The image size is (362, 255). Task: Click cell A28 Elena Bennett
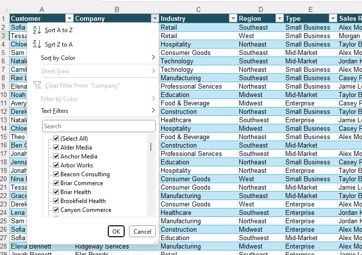tap(42, 247)
